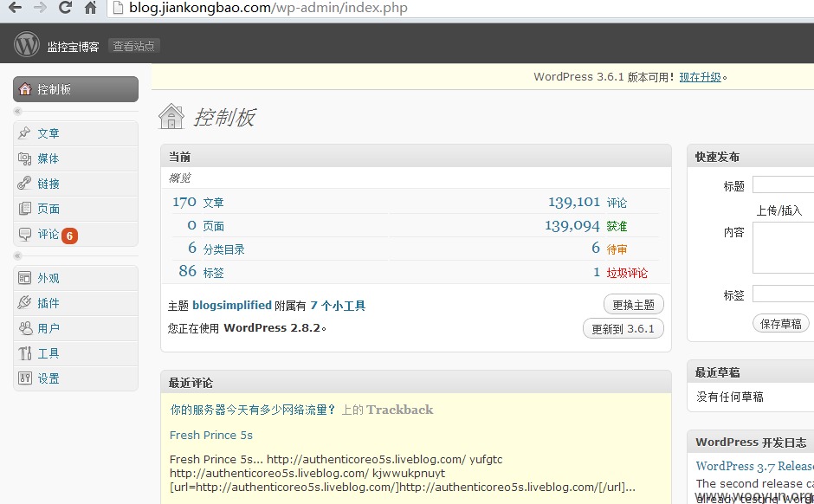Click the browser back arrow
The width and height of the screenshot is (814, 504).
pyautogui.click(x=15, y=7)
